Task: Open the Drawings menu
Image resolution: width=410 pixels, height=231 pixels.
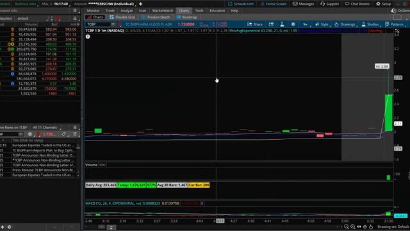Action: (345, 24)
